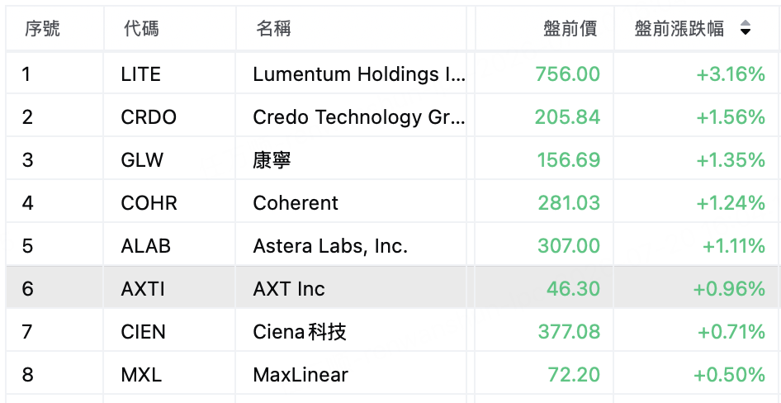Screen dimensions: 781x403
Task: Click the 盤前價 column header
Action: [x=570, y=29]
